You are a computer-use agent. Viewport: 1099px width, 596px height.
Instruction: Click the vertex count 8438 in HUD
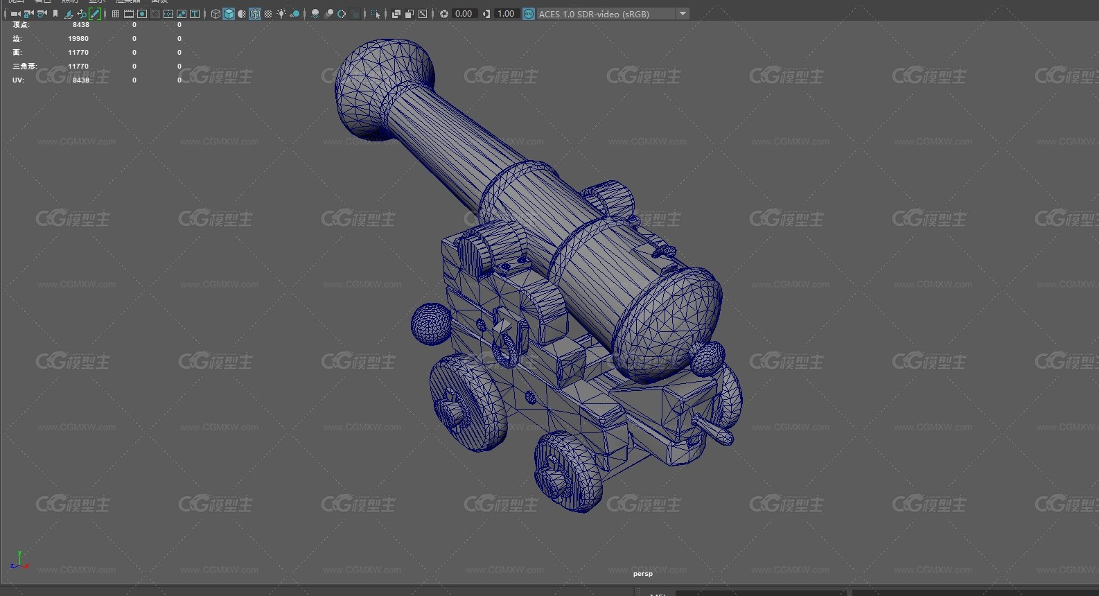[x=81, y=25]
